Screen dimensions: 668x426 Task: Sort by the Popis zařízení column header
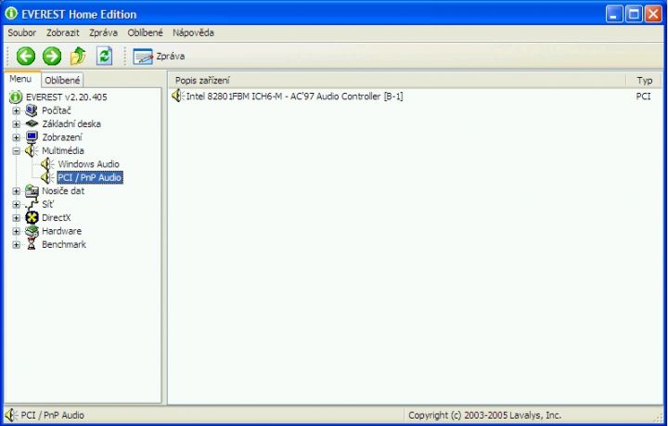point(396,80)
